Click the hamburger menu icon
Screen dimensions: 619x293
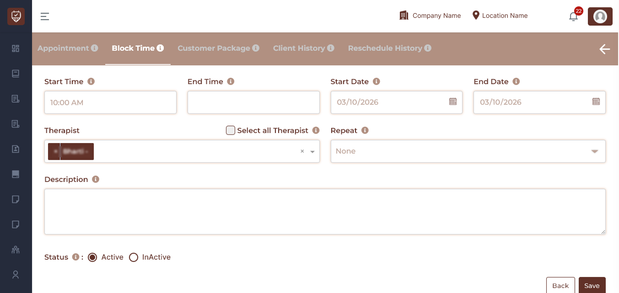click(x=44, y=17)
